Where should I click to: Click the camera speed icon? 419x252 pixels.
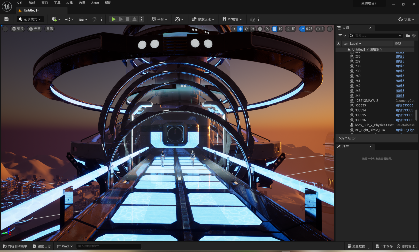[x=320, y=29]
